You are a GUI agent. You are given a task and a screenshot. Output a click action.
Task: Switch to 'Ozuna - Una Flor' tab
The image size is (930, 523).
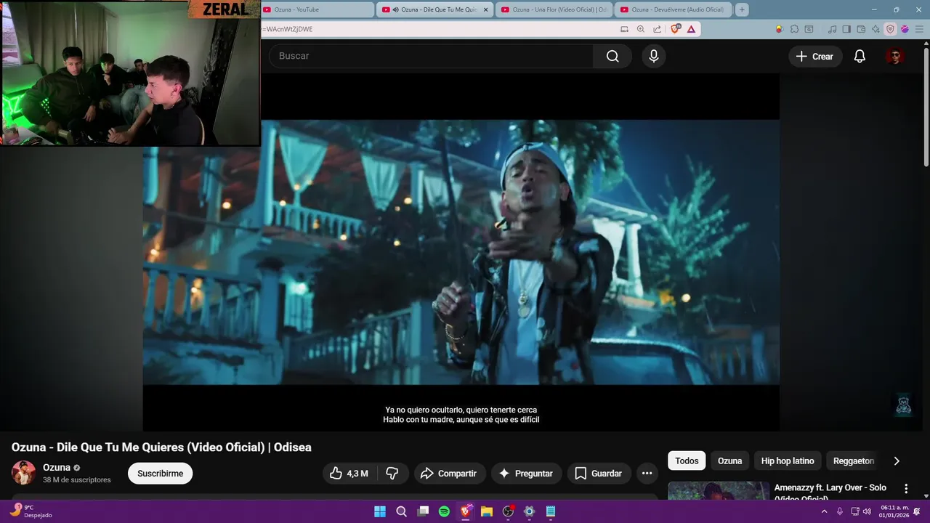[554, 9]
